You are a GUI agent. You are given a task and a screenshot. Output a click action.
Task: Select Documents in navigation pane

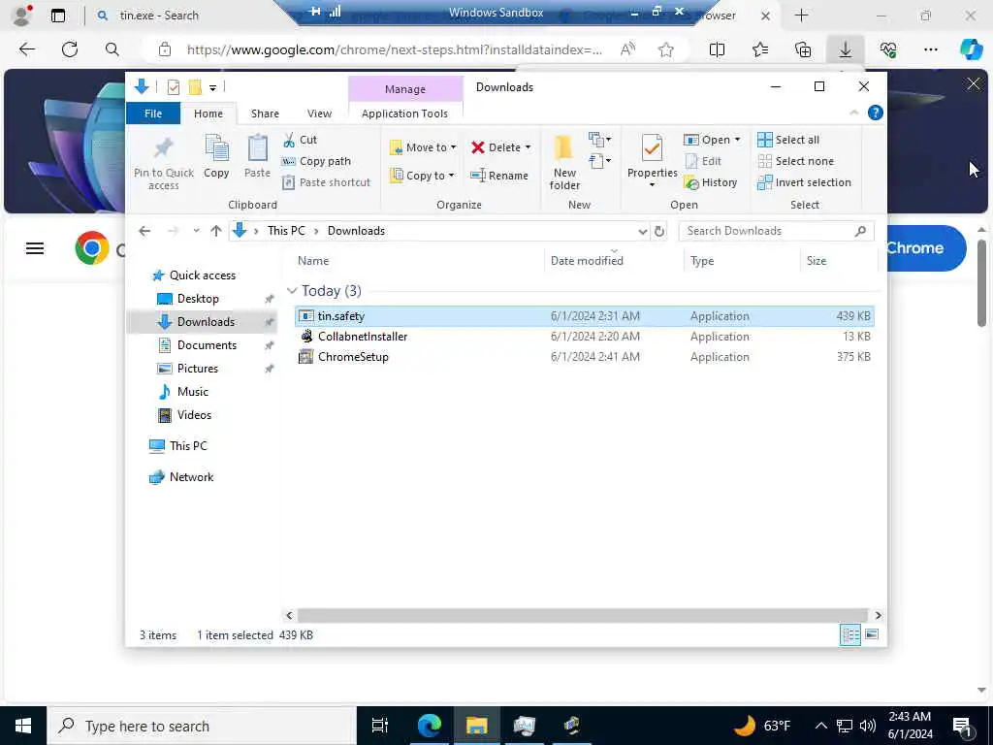207,345
